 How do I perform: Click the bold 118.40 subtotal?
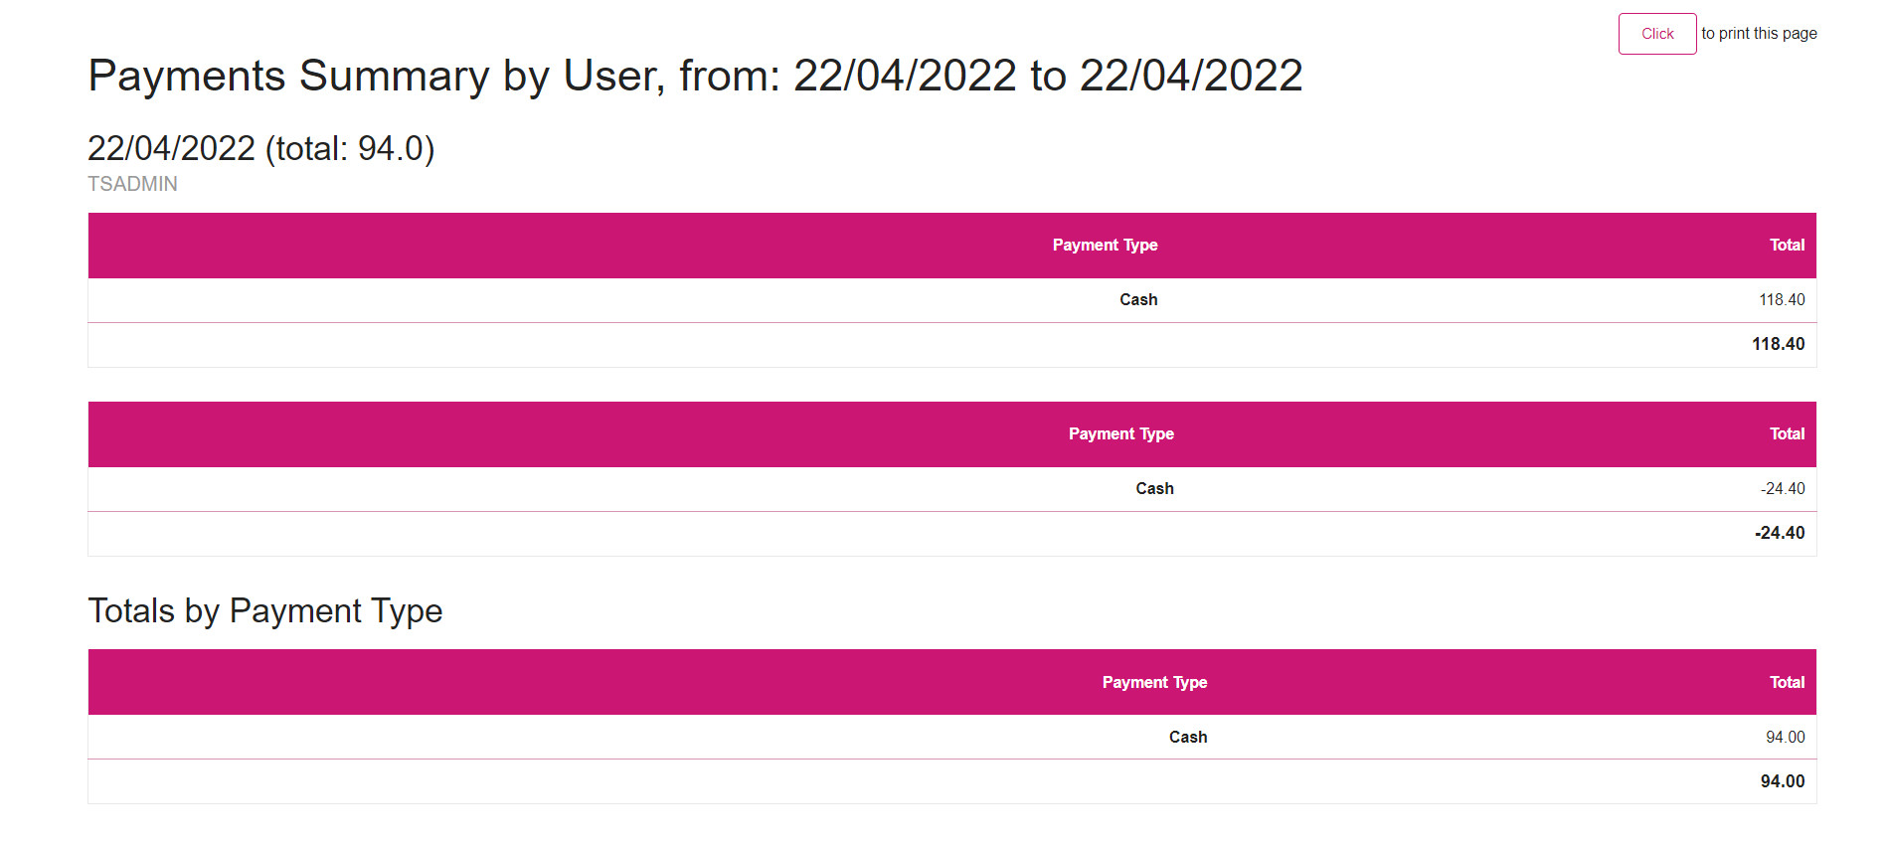coord(1778,344)
